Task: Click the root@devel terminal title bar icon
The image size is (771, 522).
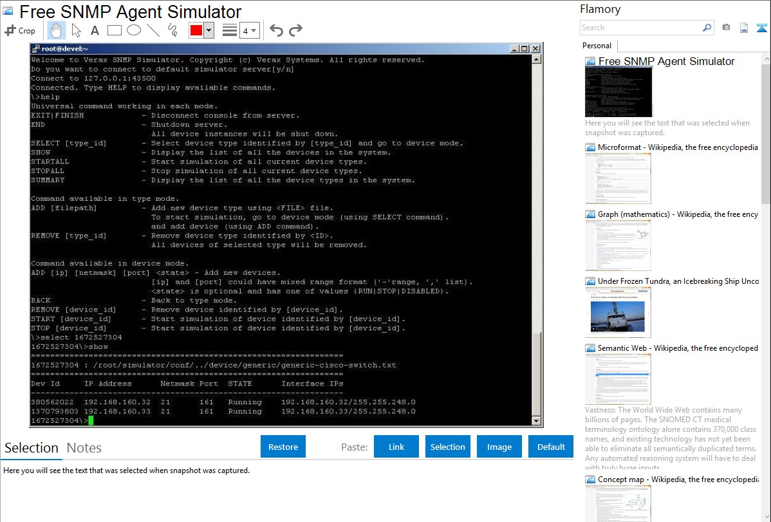Action: (35, 49)
